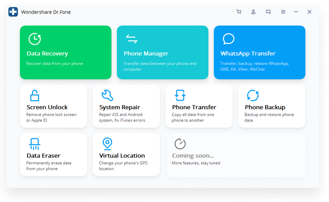
Task: Select the Virtual Location title
Action: pos(122,156)
